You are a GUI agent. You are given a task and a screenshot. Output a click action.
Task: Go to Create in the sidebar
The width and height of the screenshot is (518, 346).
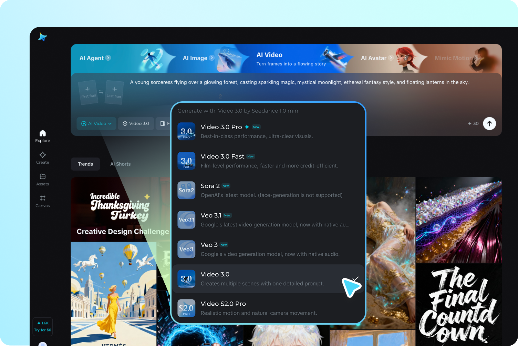(x=43, y=158)
